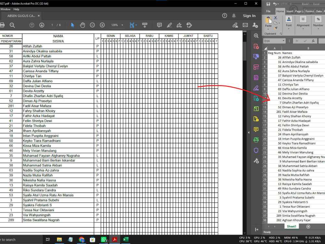Click Copy icon in Excel clipboard group
The width and height of the screenshot is (325, 244).
[276, 23]
